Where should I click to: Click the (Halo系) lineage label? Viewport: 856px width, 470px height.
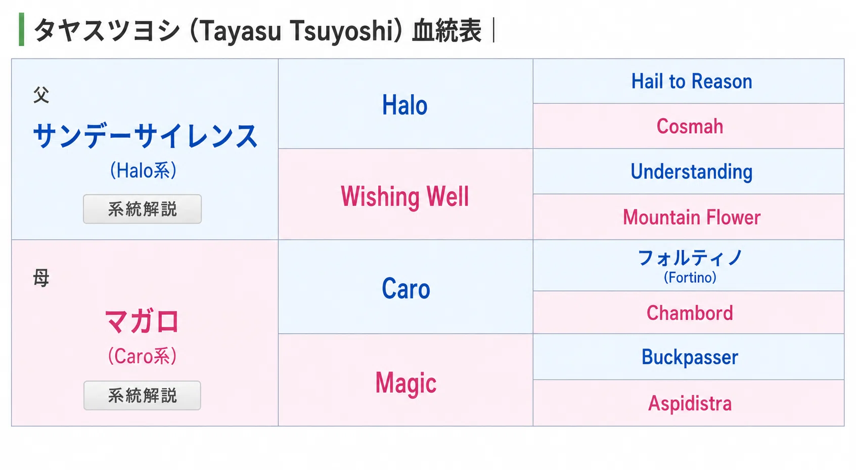(143, 170)
